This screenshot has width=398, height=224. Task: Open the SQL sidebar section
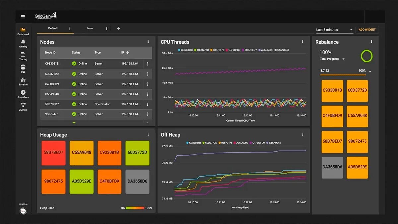(x=23, y=69)
